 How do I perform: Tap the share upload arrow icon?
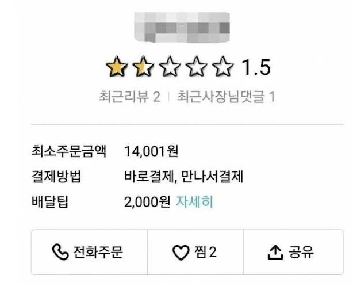tap(275, 253)
